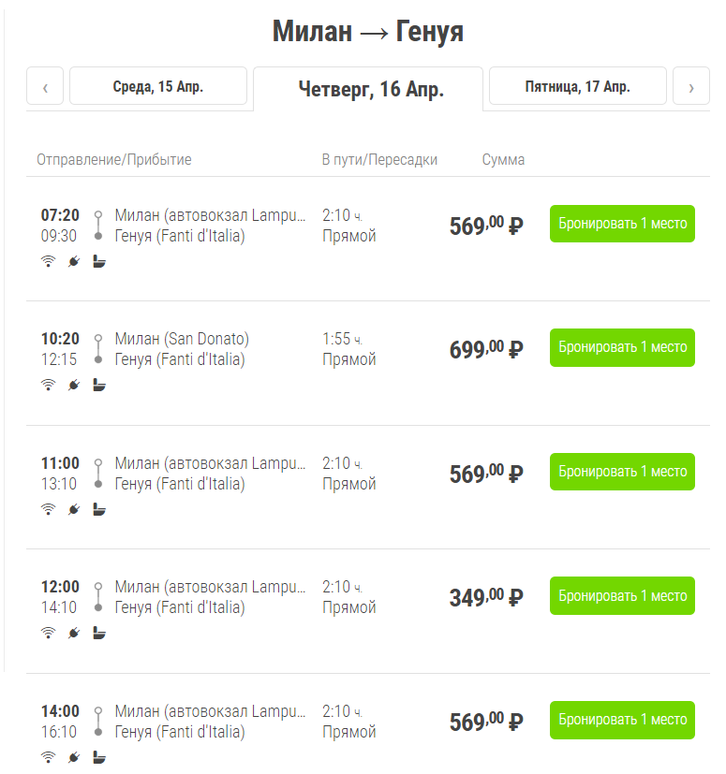Screen dimensions: 726x774
Task: Switch to Пятница, 17 Апр. tab
Action: pyautogui.click(x=577, y=87)
